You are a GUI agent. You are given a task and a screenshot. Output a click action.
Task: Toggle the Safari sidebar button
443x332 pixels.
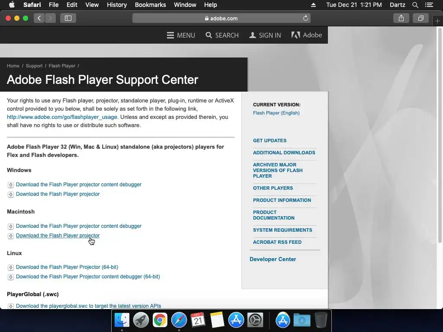[68, 18]
